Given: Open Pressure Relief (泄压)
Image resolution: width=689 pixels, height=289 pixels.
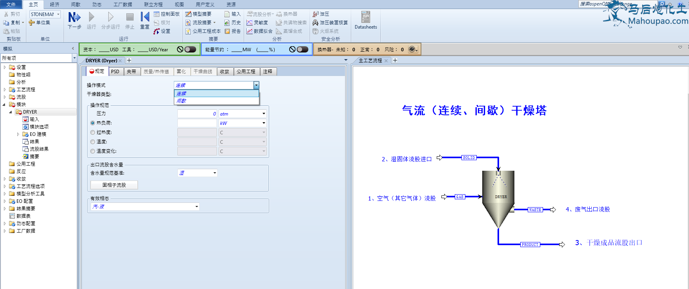Looking at the screenshot, I should click(x=321, y=14).
